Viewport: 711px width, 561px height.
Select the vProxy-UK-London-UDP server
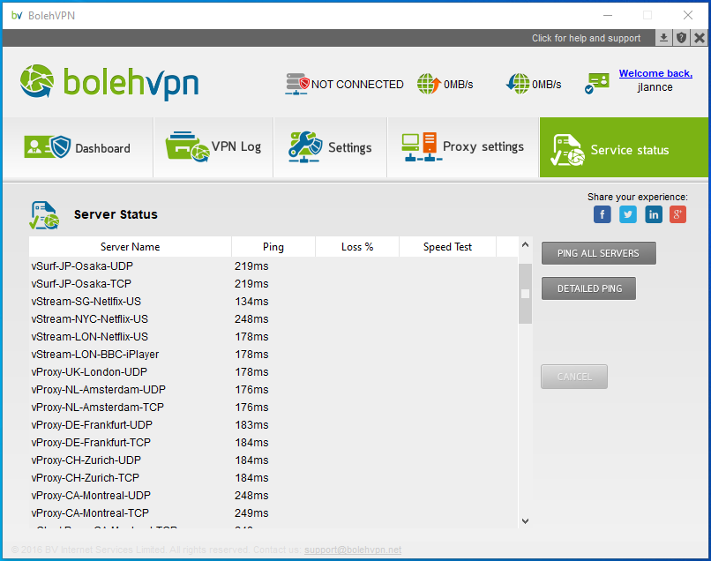(x=273, y=372)
